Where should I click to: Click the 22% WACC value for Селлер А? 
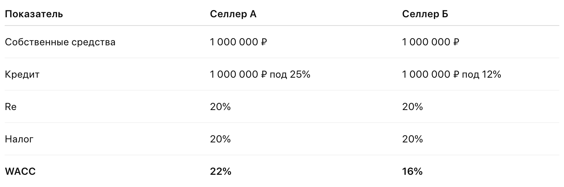(220, 172)
